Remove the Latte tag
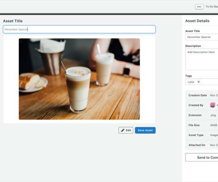This screenshot has width=218, height=182. [199, 82]
